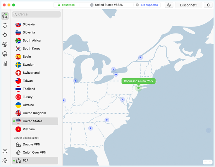215x167 pixels.
Task: Choose Double VPN specialty server
Action: [35, 145]
